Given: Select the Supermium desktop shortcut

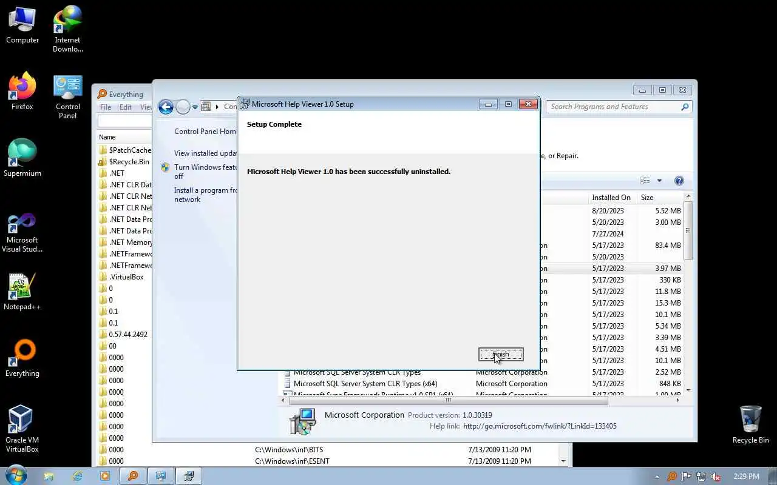Looking at the screenshot, I should [x=22, y=158].
